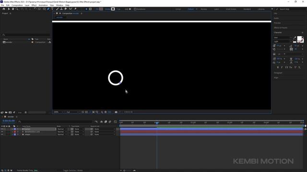Hide the first layer with eye toggle
This screenshot has width=307, height=172.
click(2, 129)
